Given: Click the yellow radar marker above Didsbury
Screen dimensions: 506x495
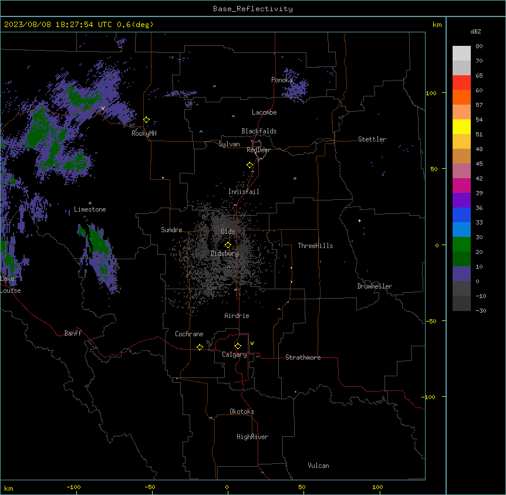Looking at the screenshot, I should [228, 245].
